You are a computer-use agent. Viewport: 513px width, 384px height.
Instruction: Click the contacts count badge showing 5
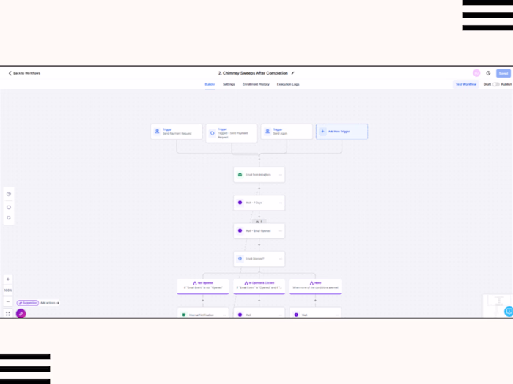259,222
